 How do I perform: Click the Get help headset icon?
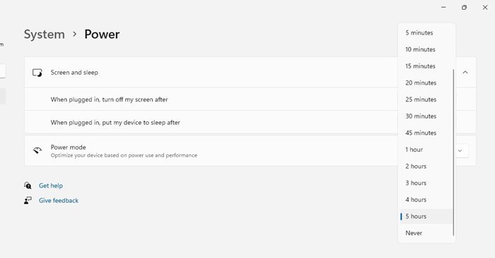pos(28,185)
